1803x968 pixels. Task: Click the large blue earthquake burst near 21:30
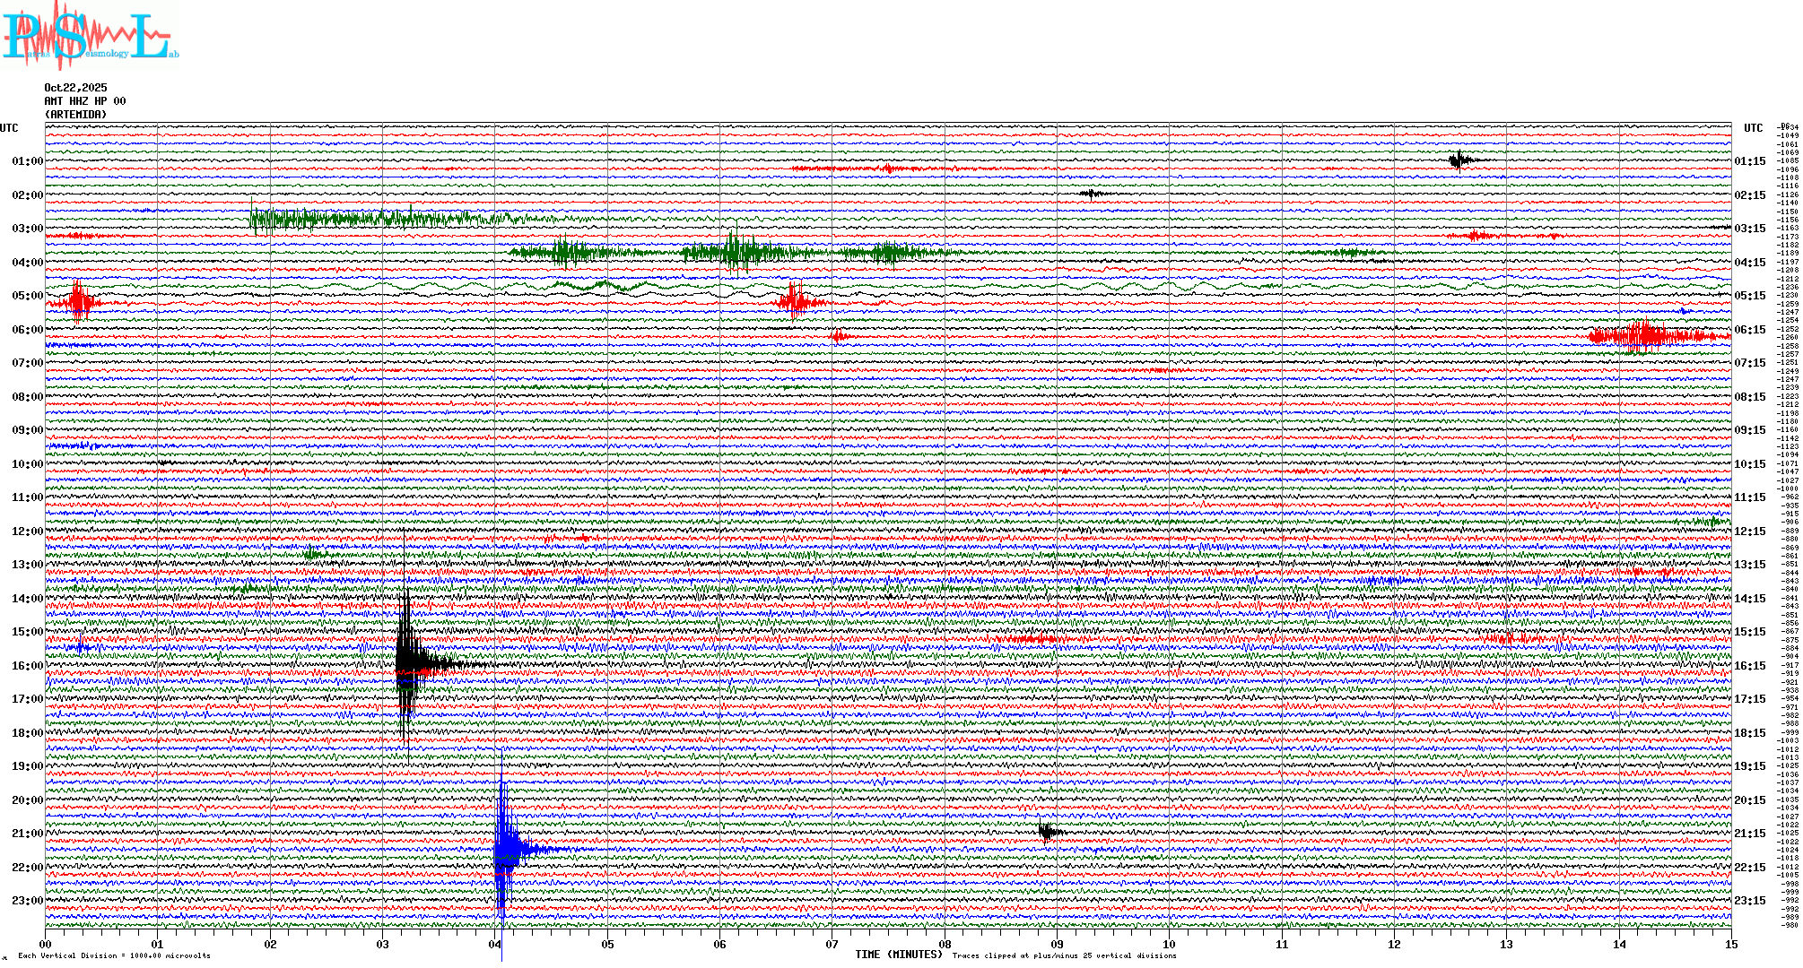505,849
